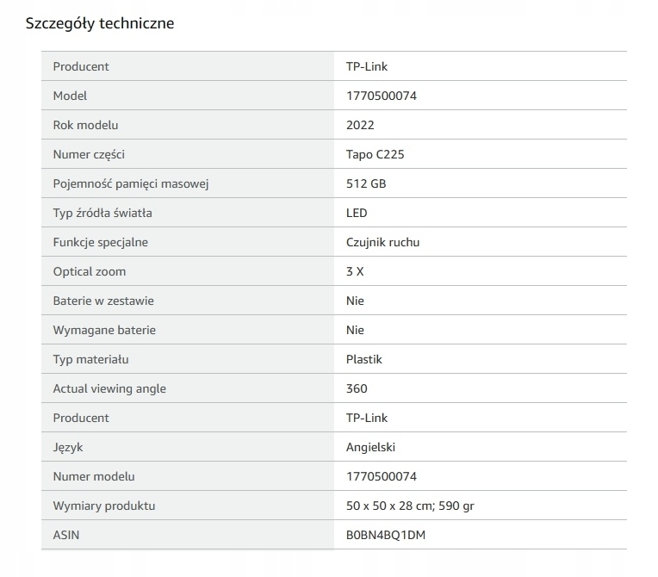Image resolution: width=658 pixels, height=577 pixels.
Task: Select the Nie value for Wymagane baterie
Action: [x=355, y=330]
